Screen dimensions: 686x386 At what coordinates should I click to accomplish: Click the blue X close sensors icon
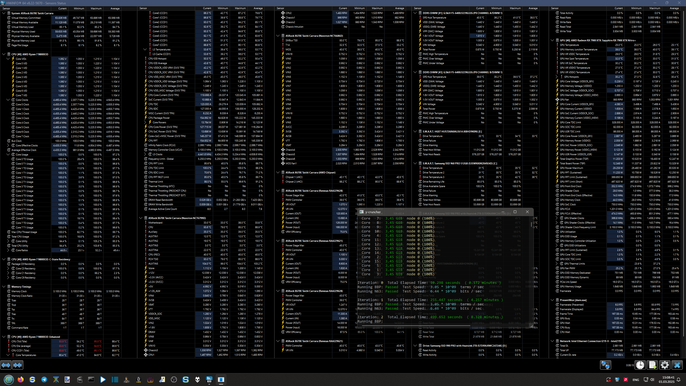point(677,365)
